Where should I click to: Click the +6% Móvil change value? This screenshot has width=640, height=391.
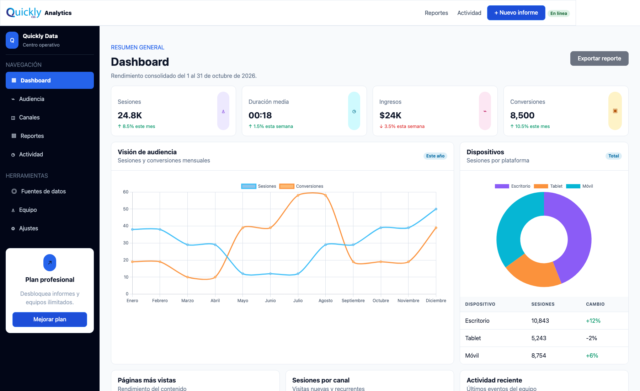592,355
